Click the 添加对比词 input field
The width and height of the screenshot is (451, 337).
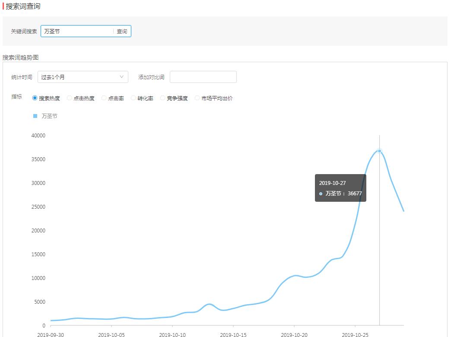tap(203, 77)
